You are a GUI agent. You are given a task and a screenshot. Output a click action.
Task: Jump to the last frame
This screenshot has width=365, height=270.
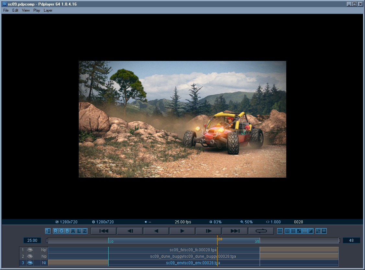click(235, 231)
